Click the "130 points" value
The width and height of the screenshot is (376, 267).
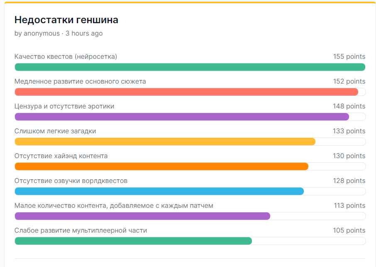349,156
